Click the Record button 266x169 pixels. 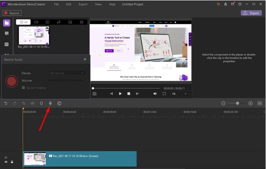[x=12, y=13]
